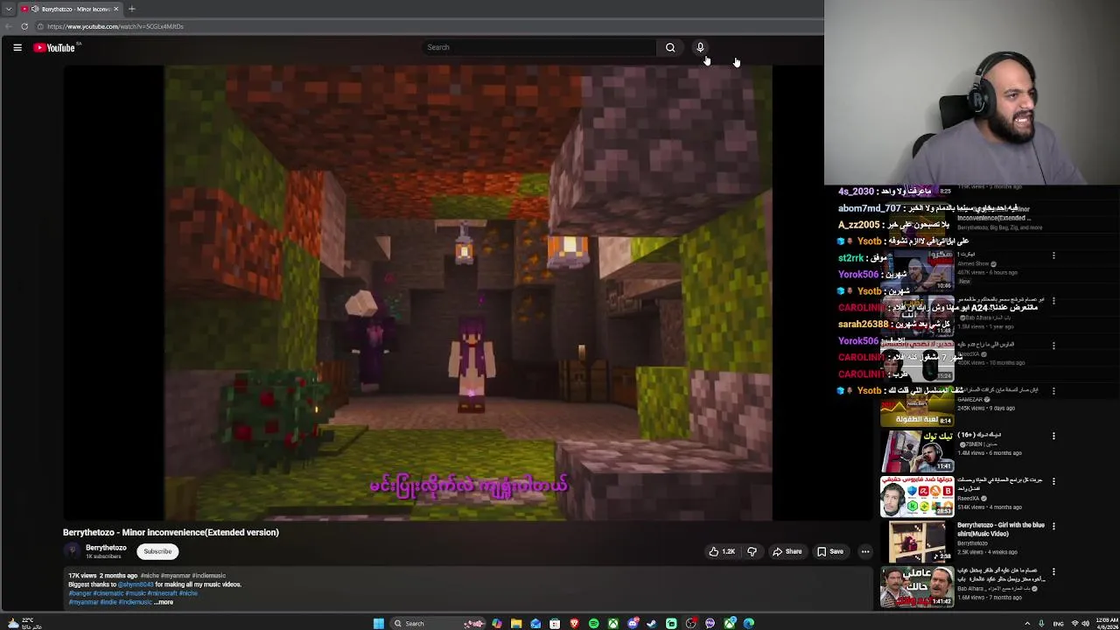This screenshot has width=1120, height=630.
Task: Open the 28:53 RaeedXA video thumbnail
Action: pos(917,496)
